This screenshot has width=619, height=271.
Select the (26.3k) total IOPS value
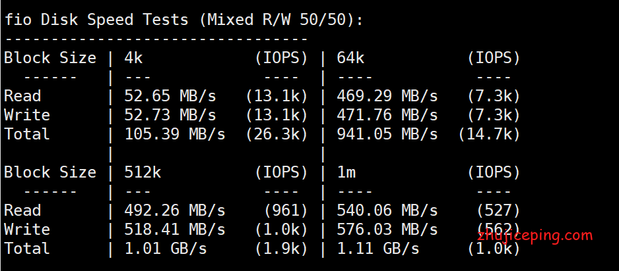277,135
